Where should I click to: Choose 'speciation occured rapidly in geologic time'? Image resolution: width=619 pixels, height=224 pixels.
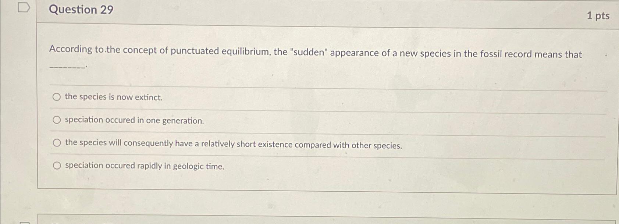pos(57,165)
